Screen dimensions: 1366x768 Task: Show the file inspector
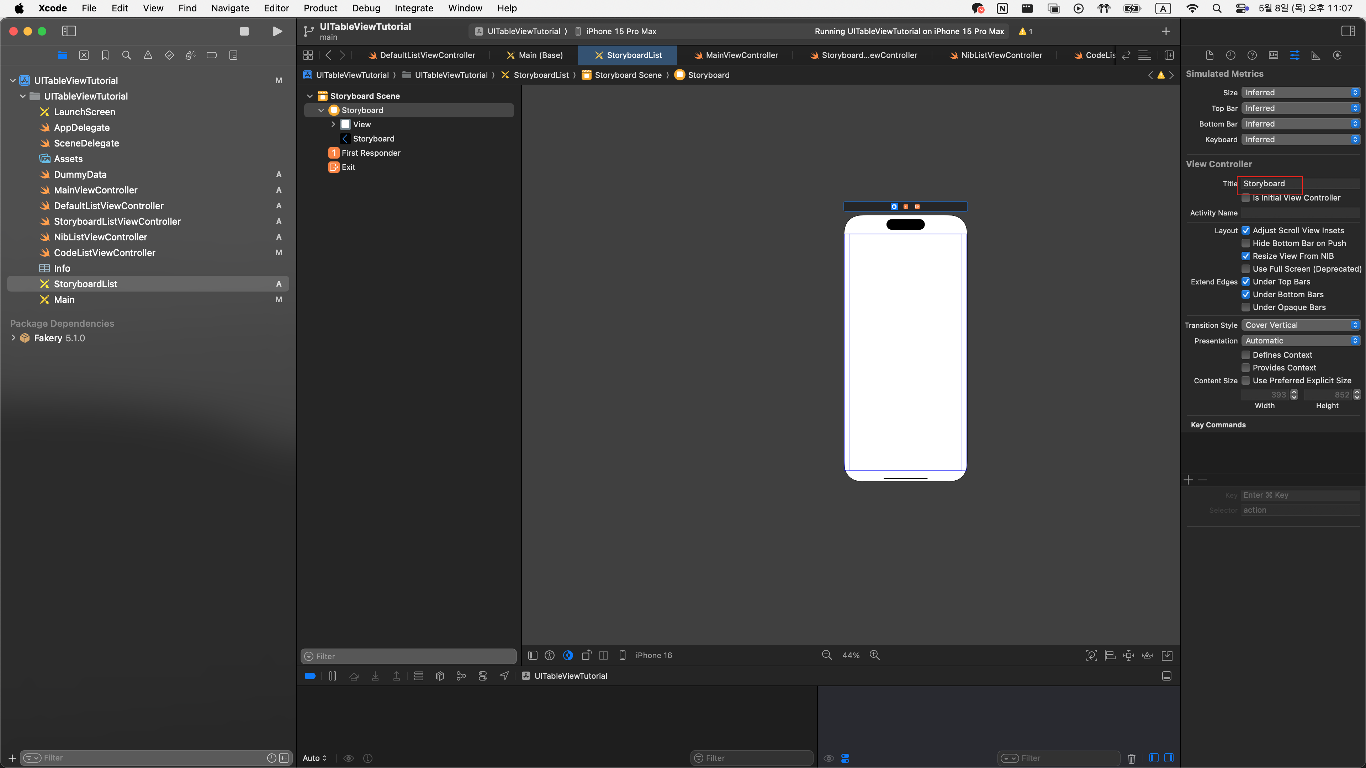point(1209,55)
